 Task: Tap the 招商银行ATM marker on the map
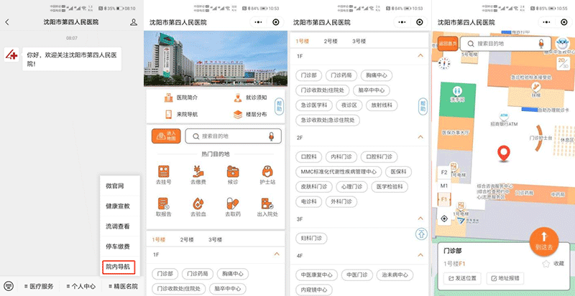pos(504,116)
